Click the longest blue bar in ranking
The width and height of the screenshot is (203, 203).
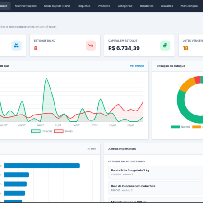coord(42,166)
